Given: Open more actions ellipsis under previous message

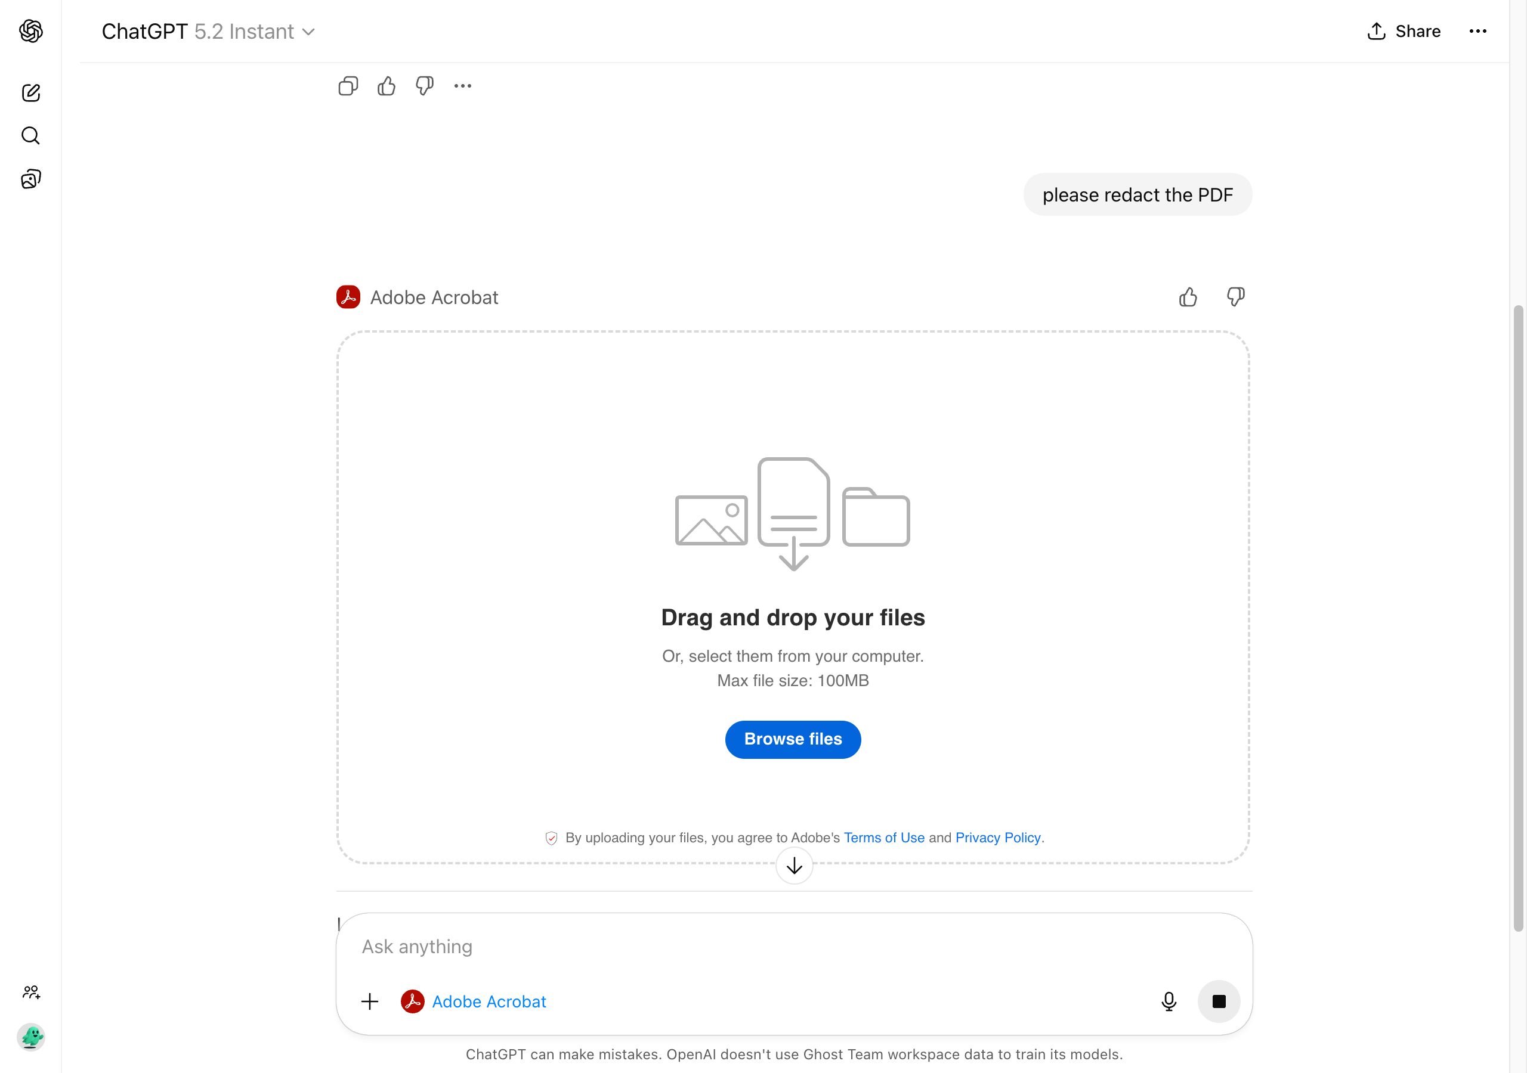Looking at the screenshot, I should (x=463, y=86).
